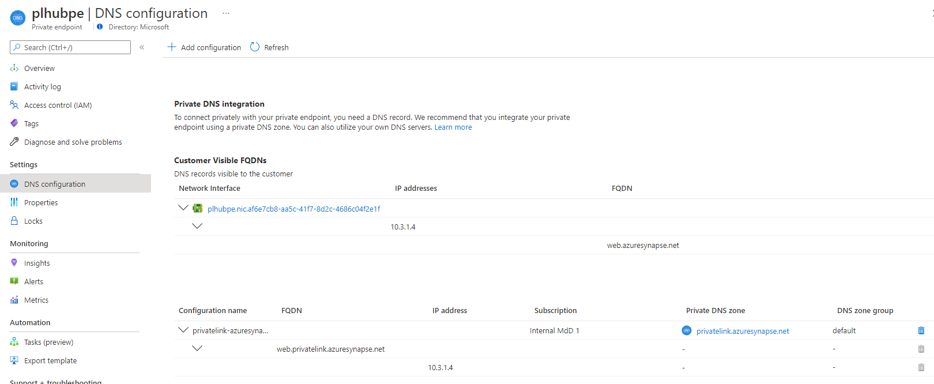Viewport: 934px width, 384px height.
Task: Click the plus icon for Add configuration
Action: coord(172,47)
